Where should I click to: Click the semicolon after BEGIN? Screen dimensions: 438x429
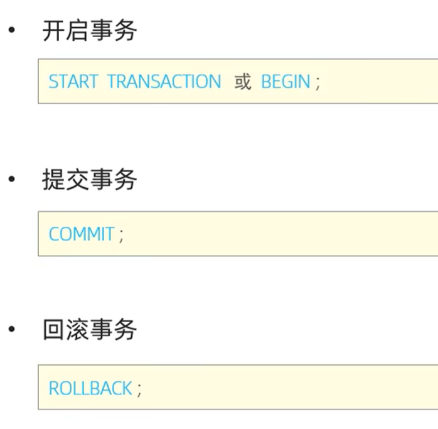tap(318, 83)
